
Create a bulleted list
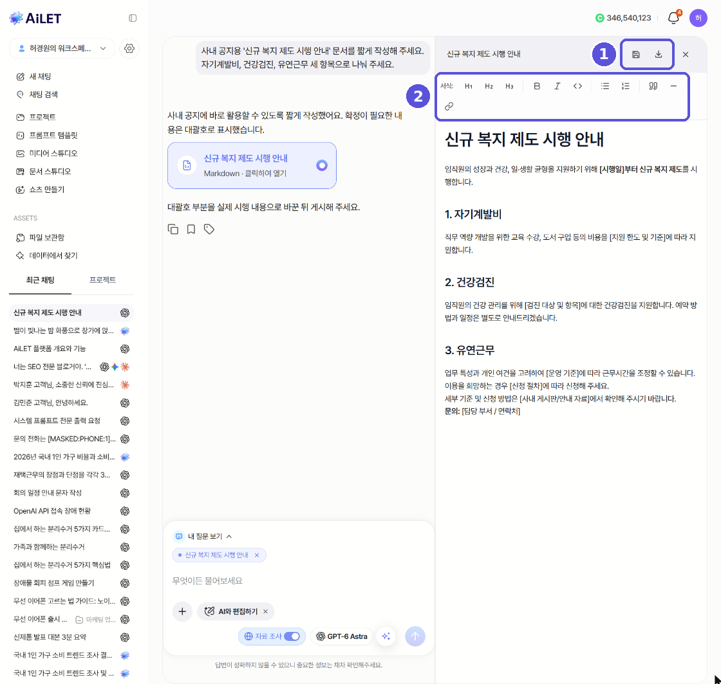605,86
